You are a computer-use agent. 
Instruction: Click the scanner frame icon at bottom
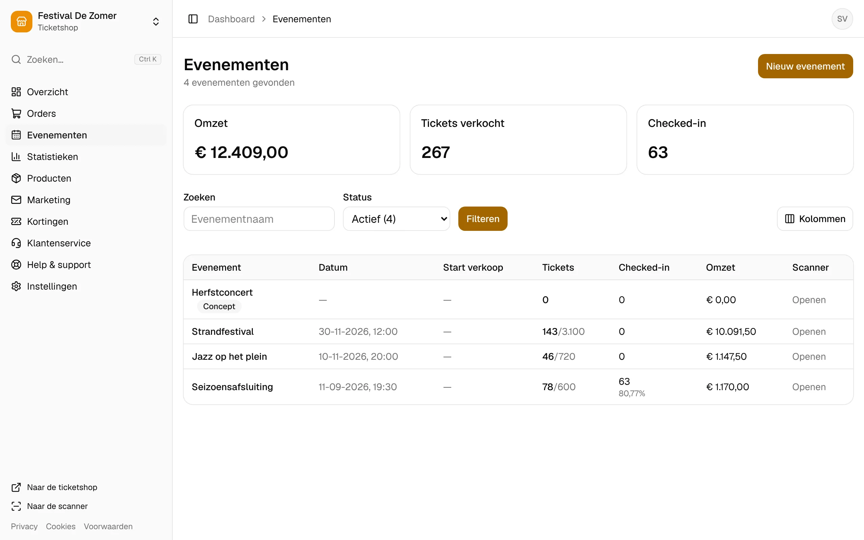[x=16, y=506]
